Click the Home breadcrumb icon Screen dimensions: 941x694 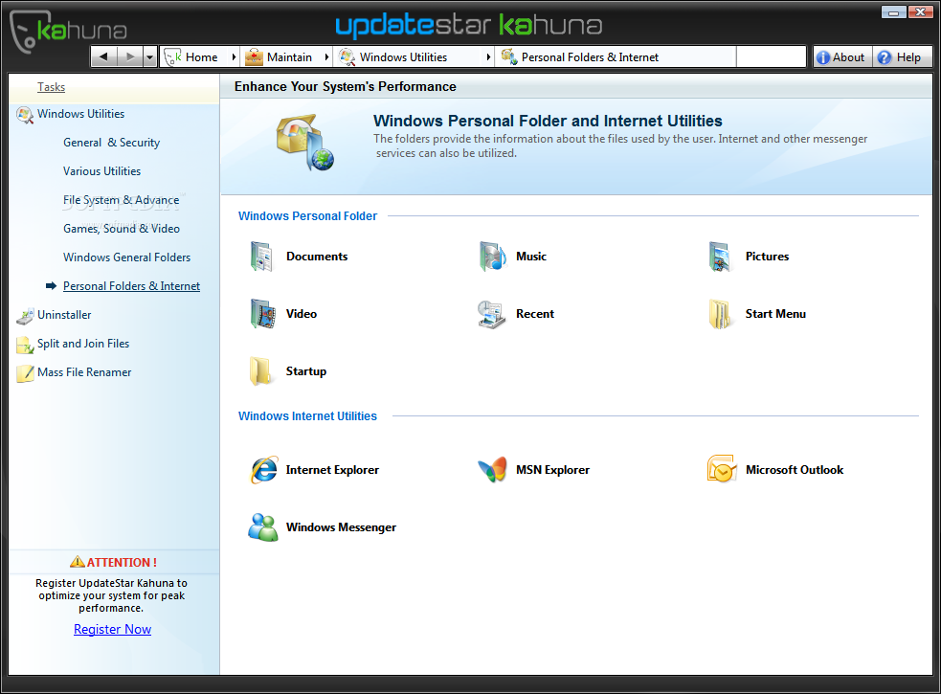click(173, 57)
